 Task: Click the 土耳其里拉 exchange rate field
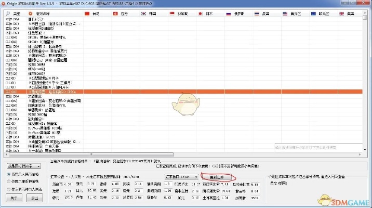click(225, 198)
